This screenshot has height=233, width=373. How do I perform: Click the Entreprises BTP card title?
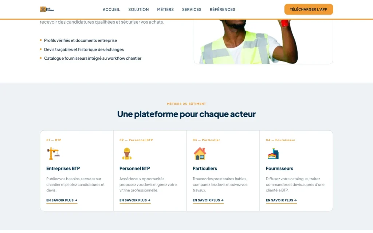[x=63, y=168]
